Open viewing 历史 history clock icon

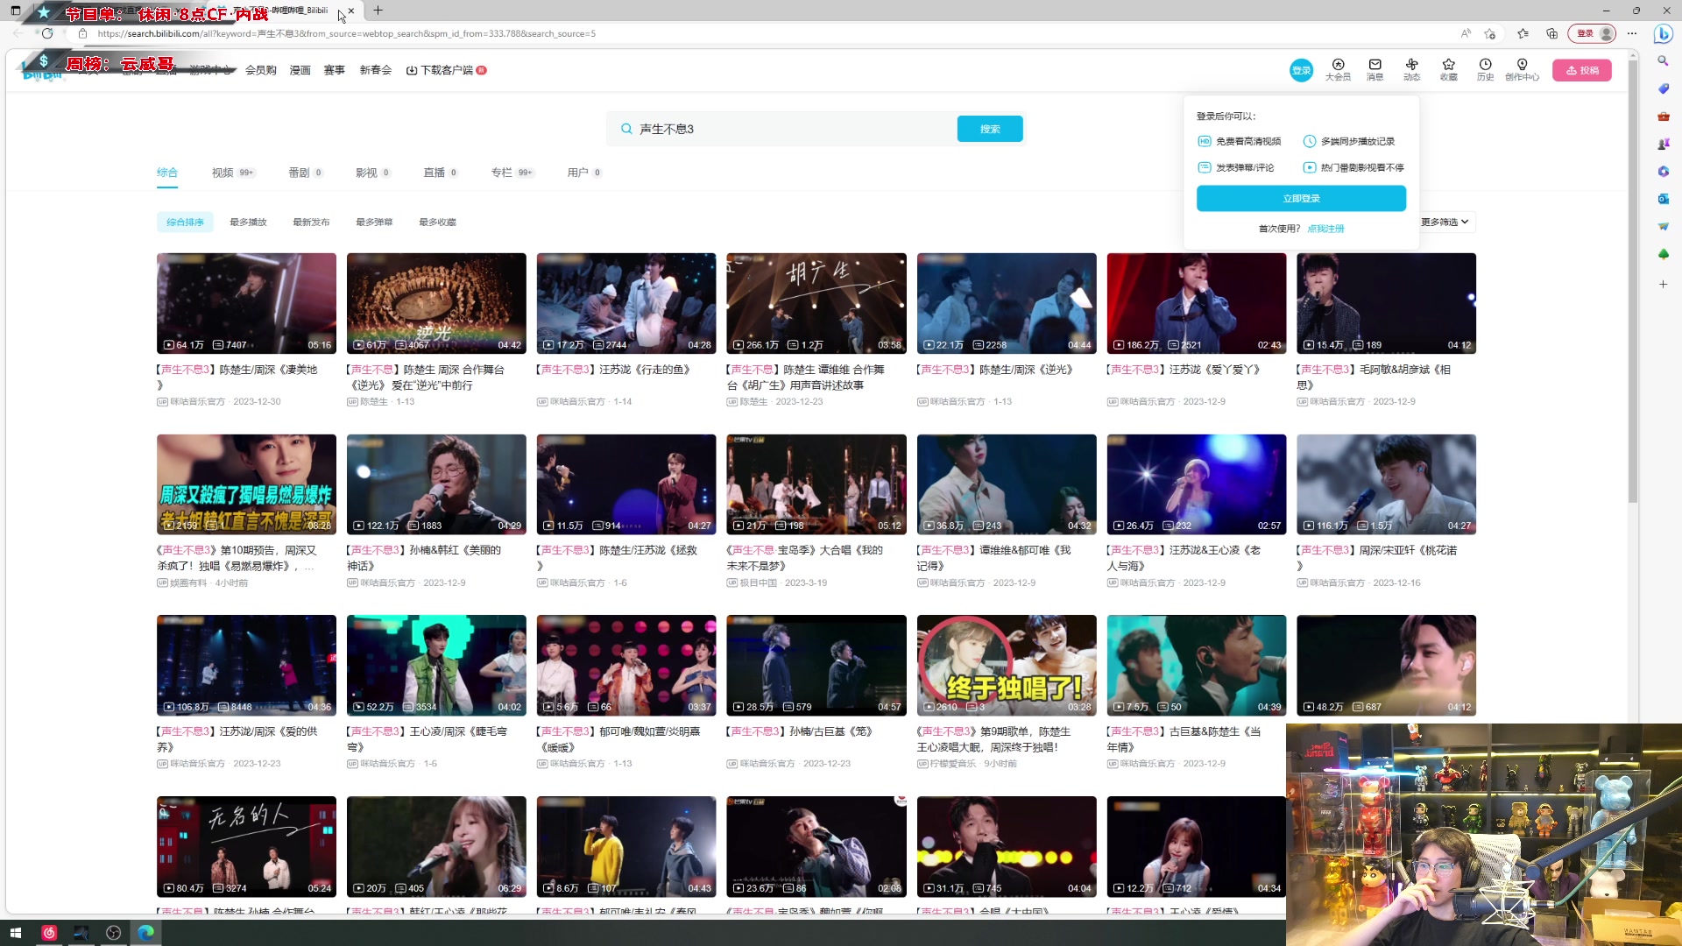point(1486,70)
